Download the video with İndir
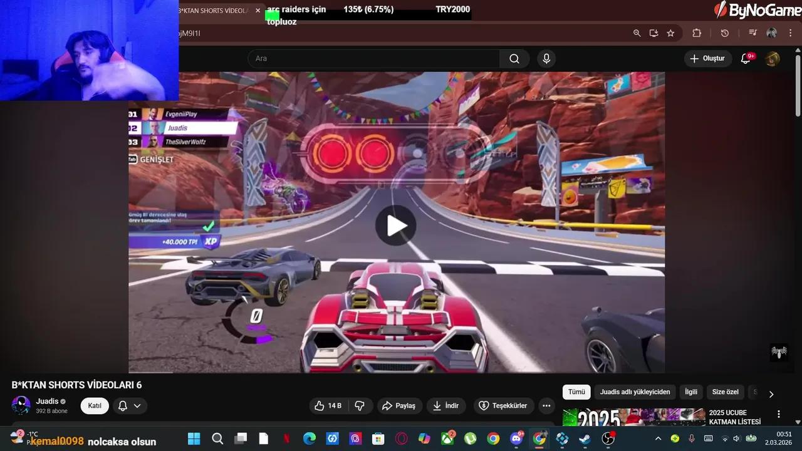Screen dimensions: 802x451 (446, 406)
